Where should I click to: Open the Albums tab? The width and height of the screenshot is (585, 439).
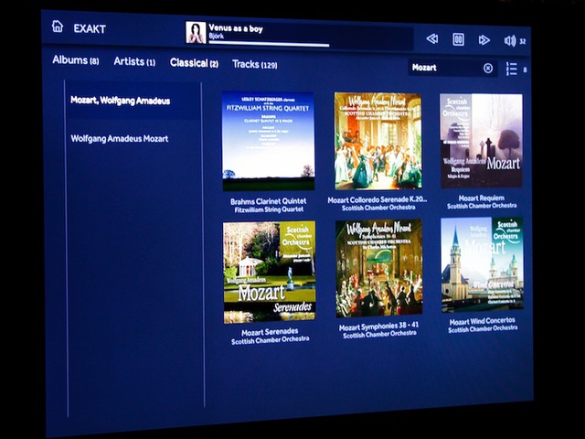pyautogui.click(x=76, y=60)
